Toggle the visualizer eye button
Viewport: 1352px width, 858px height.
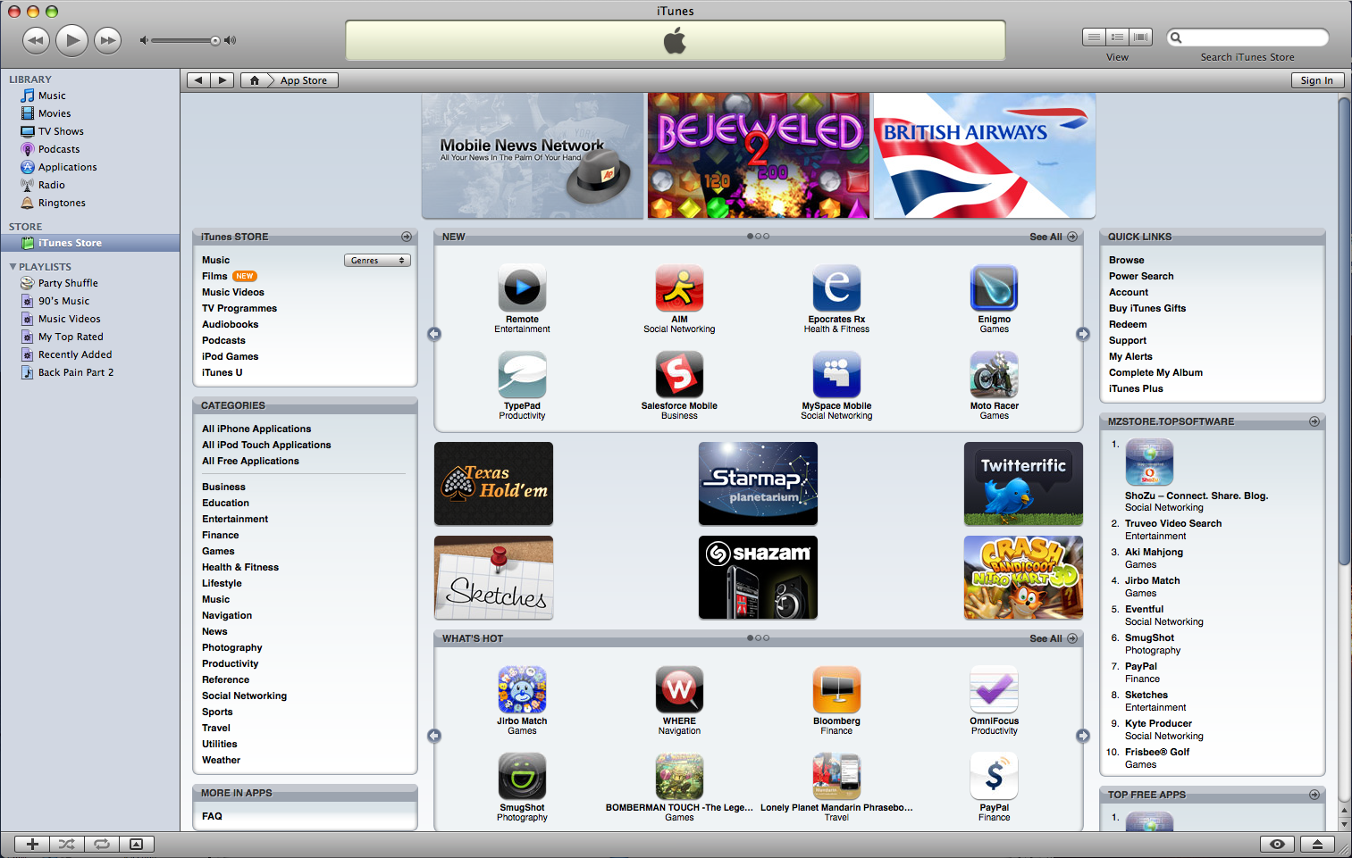[1278, 844]
